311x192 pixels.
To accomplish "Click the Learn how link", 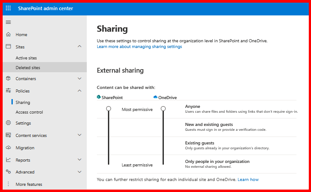I will click(x=248, y=180).
